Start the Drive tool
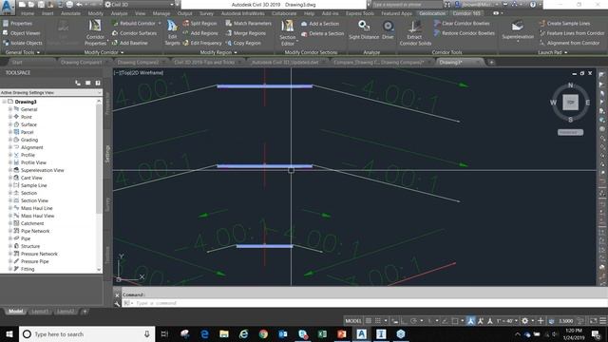The image size is (608, 342). pos(388,30)
